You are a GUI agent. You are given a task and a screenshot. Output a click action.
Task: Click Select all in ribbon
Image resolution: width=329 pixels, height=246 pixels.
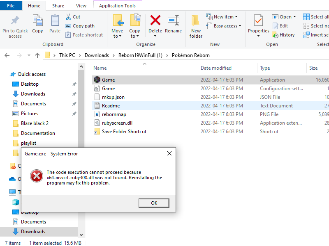(x=316, y=17)
